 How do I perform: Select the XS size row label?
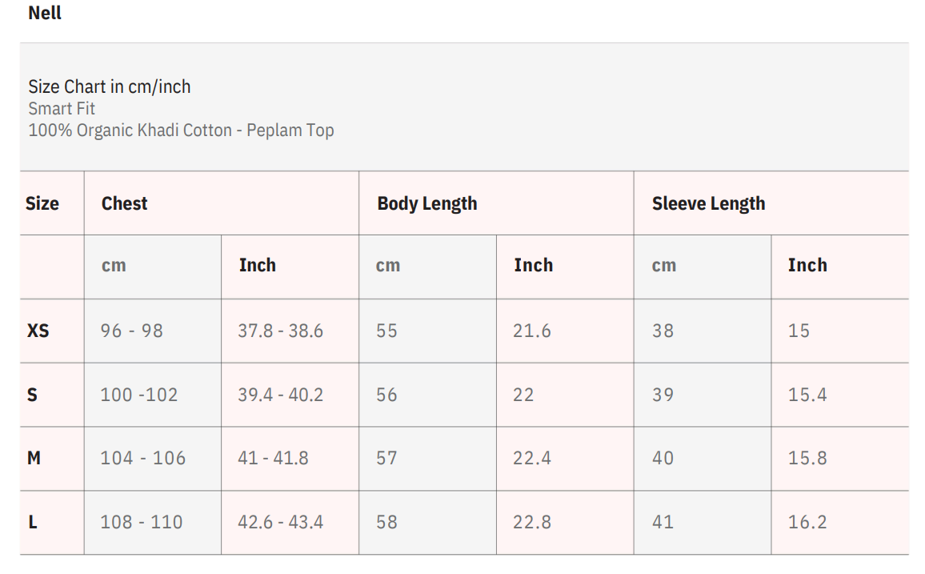[38, 331]
